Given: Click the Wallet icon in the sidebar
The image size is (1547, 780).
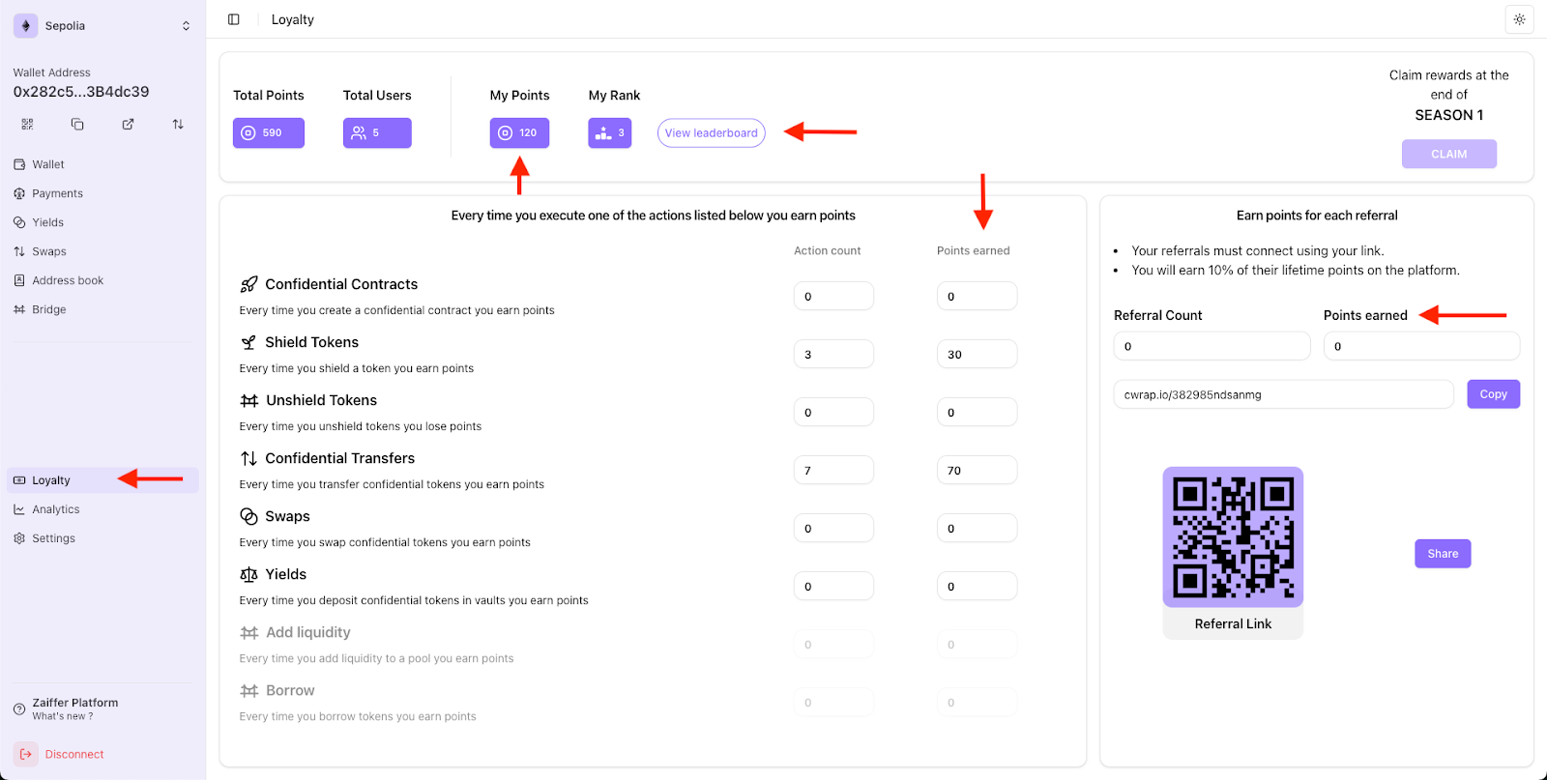Looking at the screenshot, I should pos(19,164).
